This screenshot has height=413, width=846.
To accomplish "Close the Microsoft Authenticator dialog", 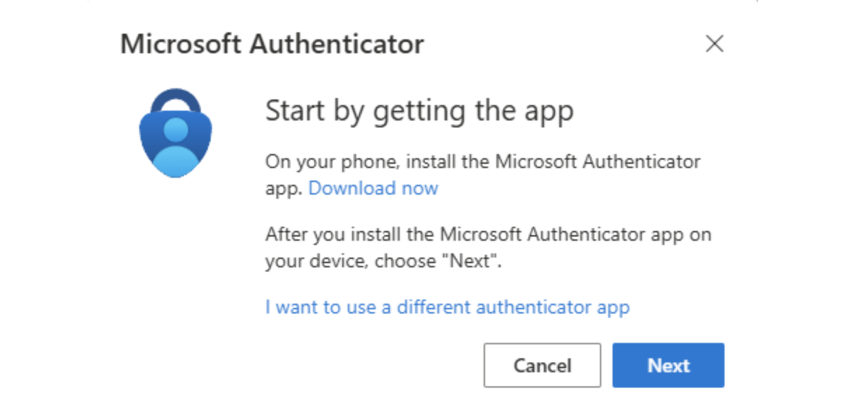I will tap(714, 44).
